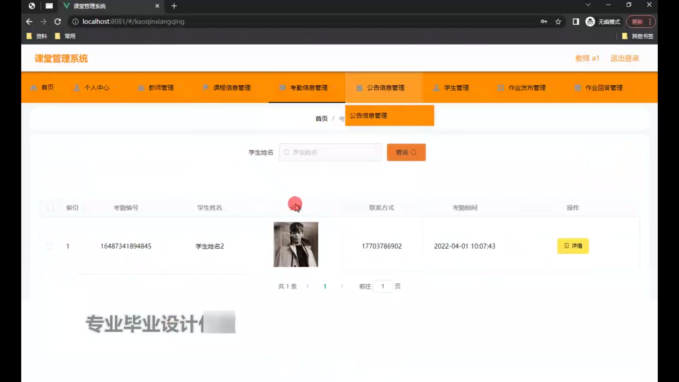Click the icon beside 公告信息管理 in navbar
This screenshot has width=679, height=382.
pos(359,88)
